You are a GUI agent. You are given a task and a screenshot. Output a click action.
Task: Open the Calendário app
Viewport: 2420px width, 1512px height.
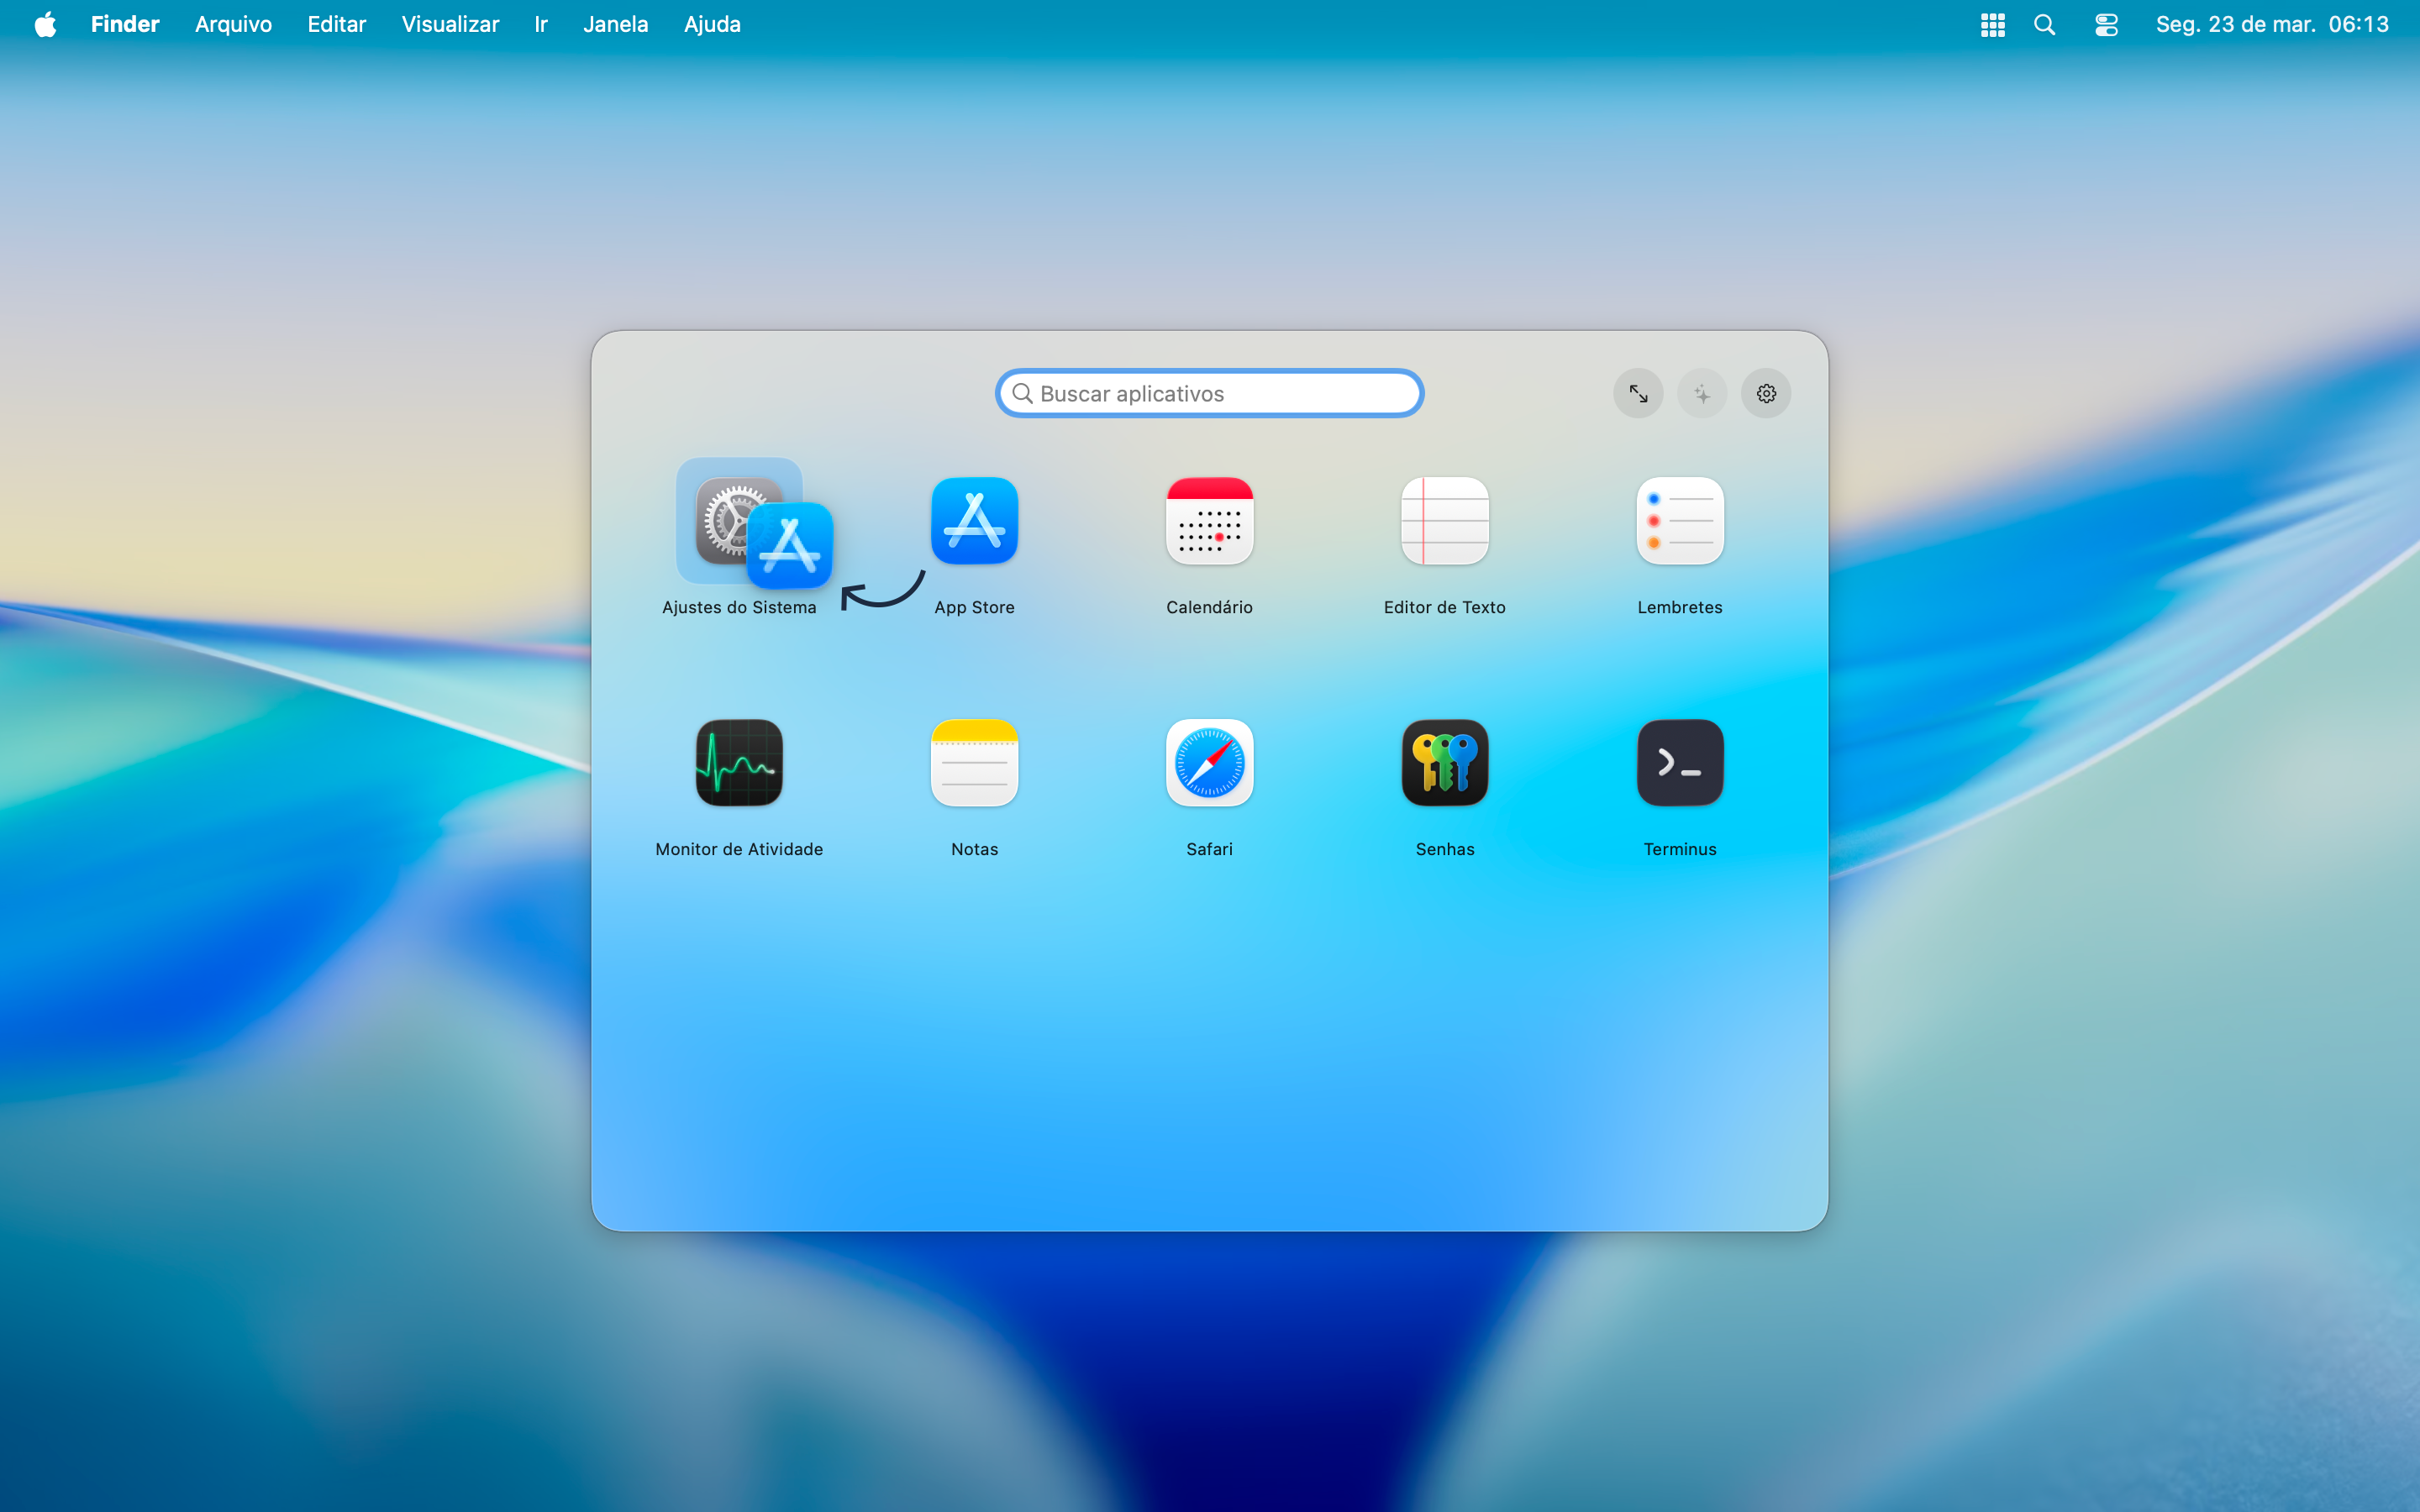click(x=1208, y=521)
